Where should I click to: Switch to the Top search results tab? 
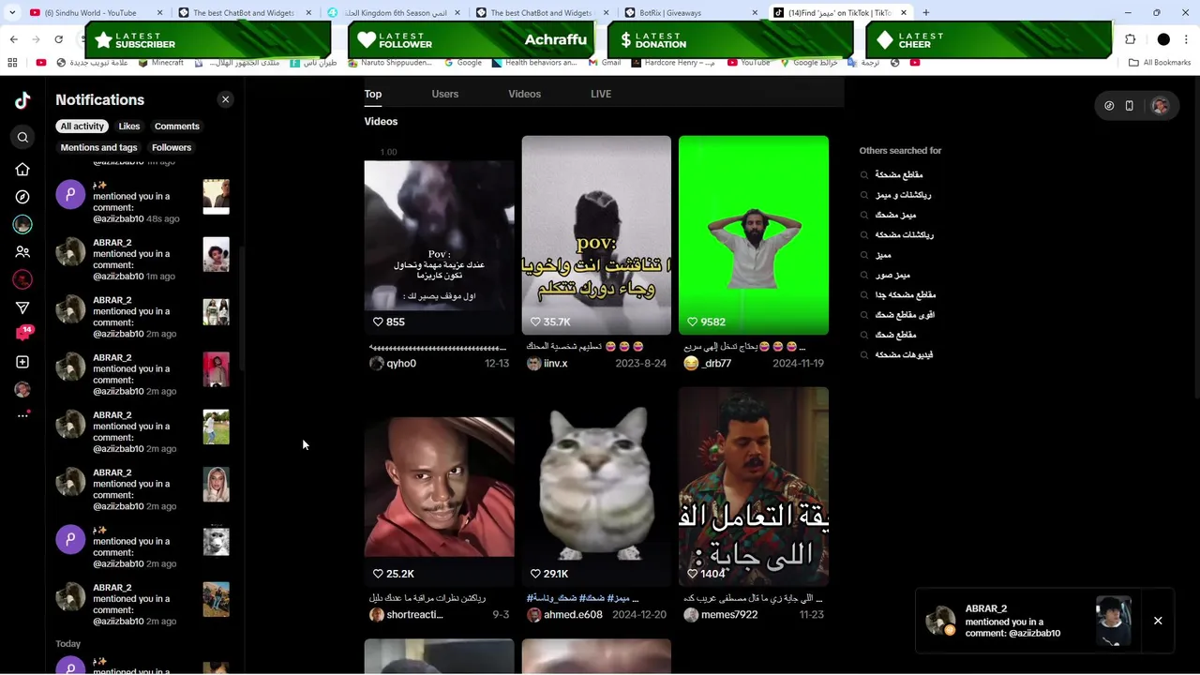tap(373, 94)
